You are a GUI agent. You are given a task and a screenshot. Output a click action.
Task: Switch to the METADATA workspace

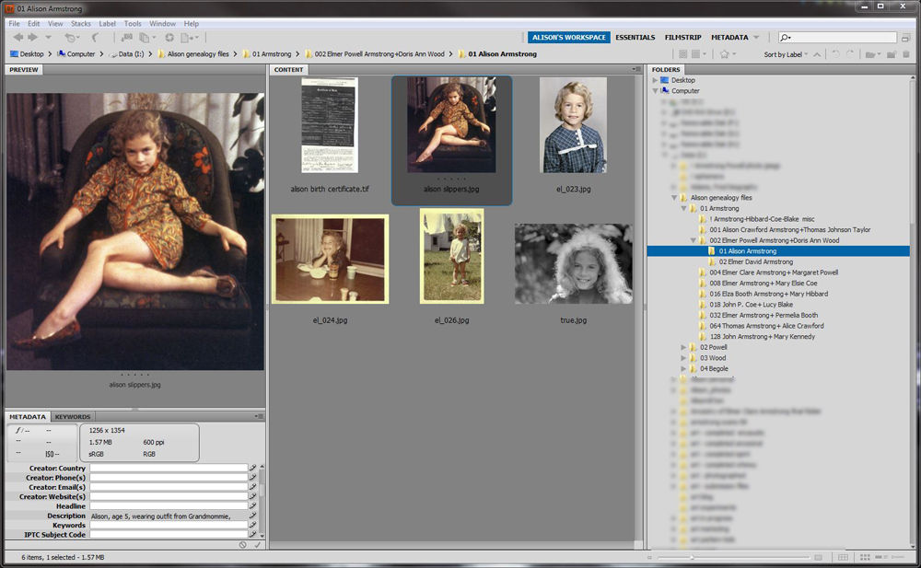pos(729,38)
